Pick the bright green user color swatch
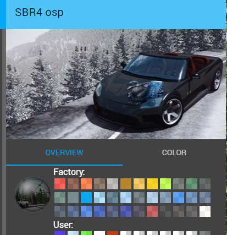 (x=86, y=233)
